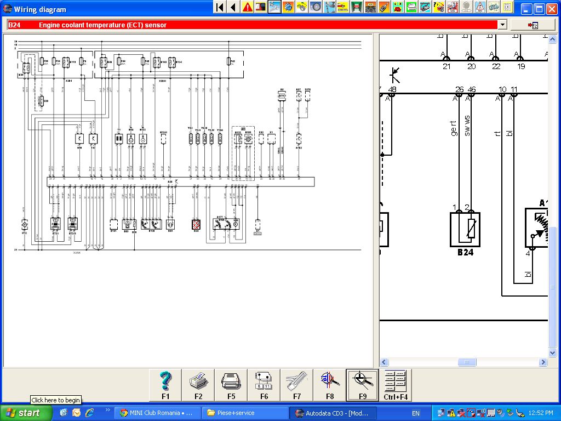Open the F6 connector pin view
This screenshot has height=421, width=561.
click(264, 385)
